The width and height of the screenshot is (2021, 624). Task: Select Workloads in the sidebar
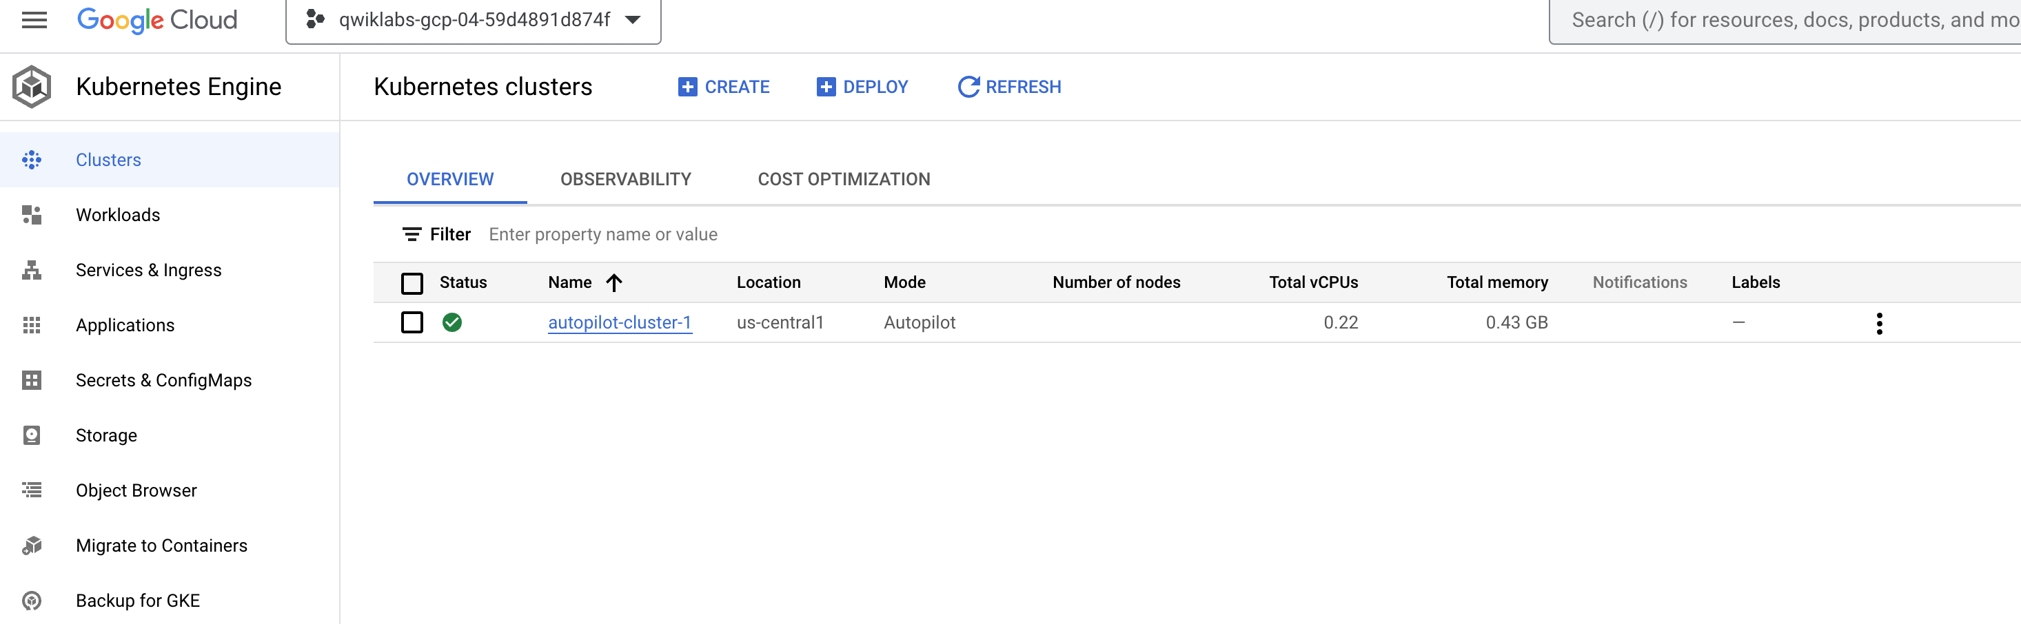click(x=118, y=214)
